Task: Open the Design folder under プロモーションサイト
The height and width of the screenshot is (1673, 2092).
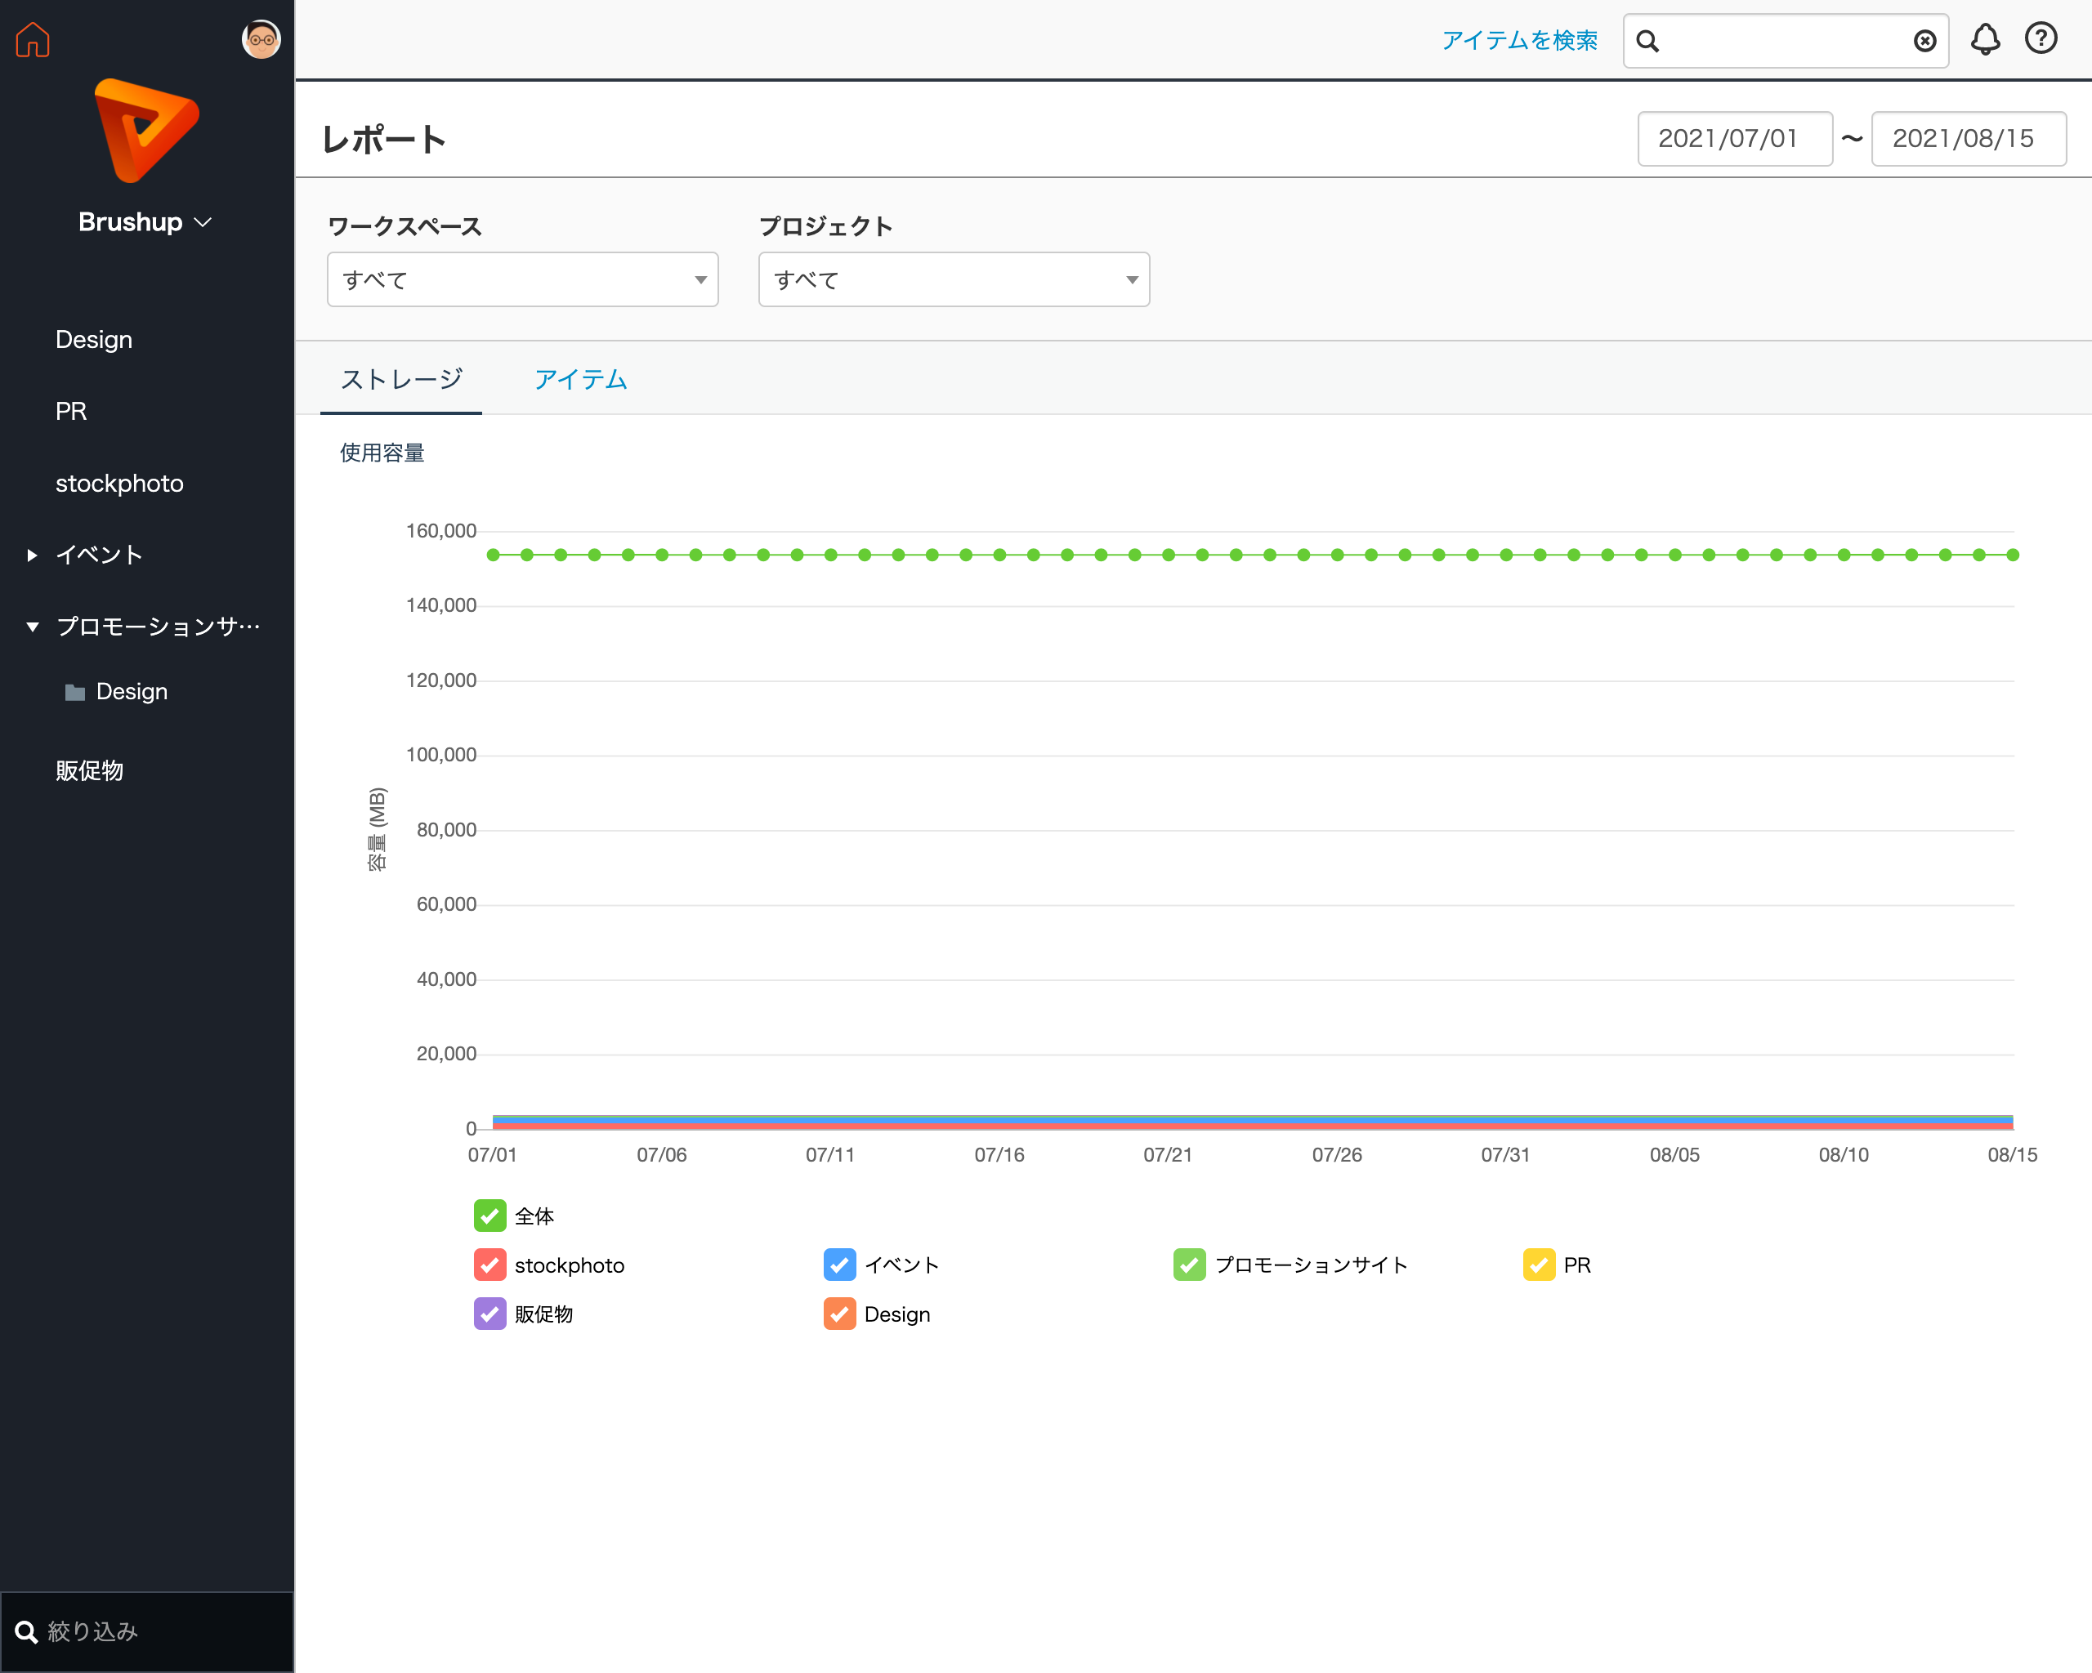Action: pyautogui.click(x=131, y=692)
